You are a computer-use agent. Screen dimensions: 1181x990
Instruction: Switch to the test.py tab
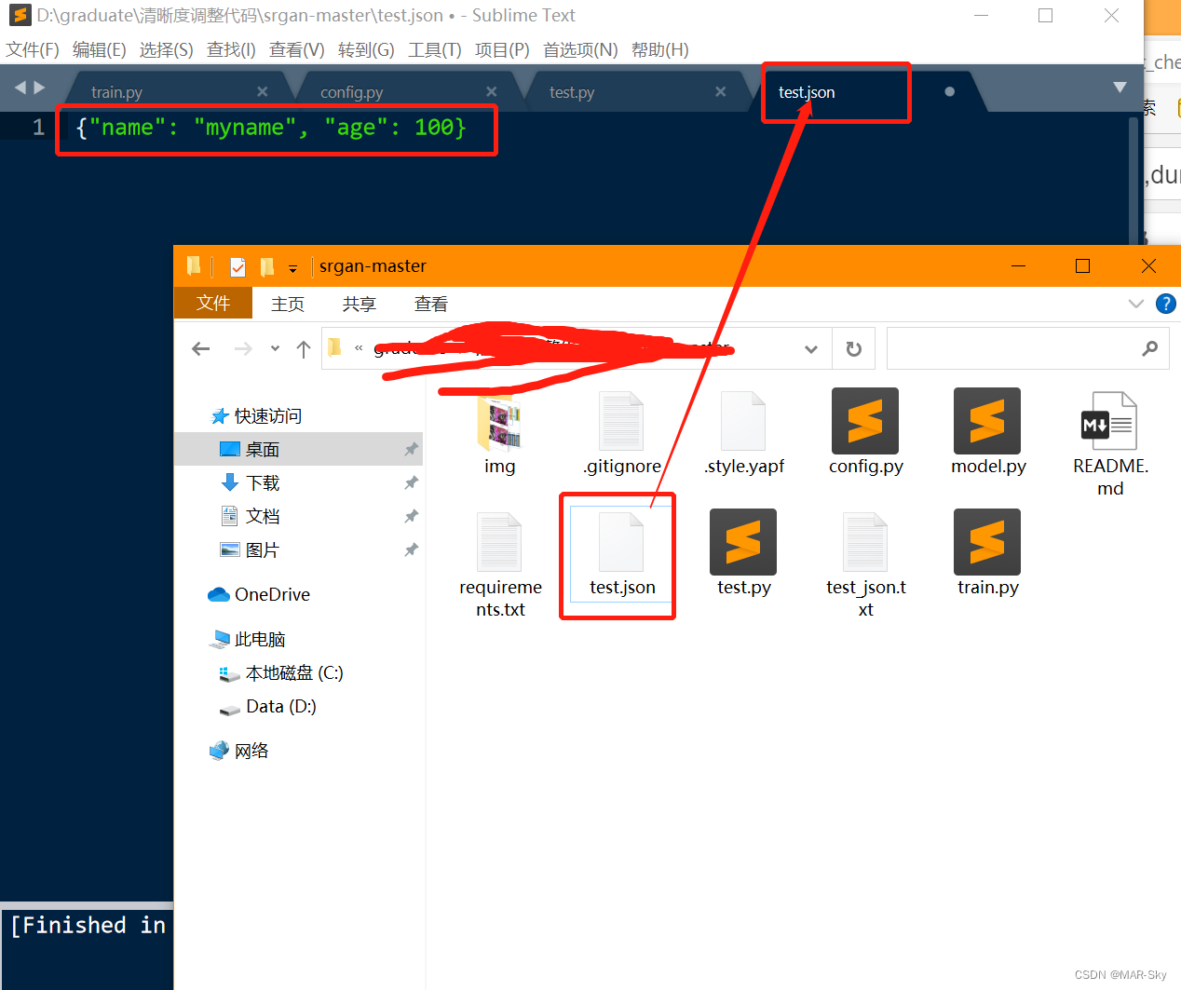(572, 92)
